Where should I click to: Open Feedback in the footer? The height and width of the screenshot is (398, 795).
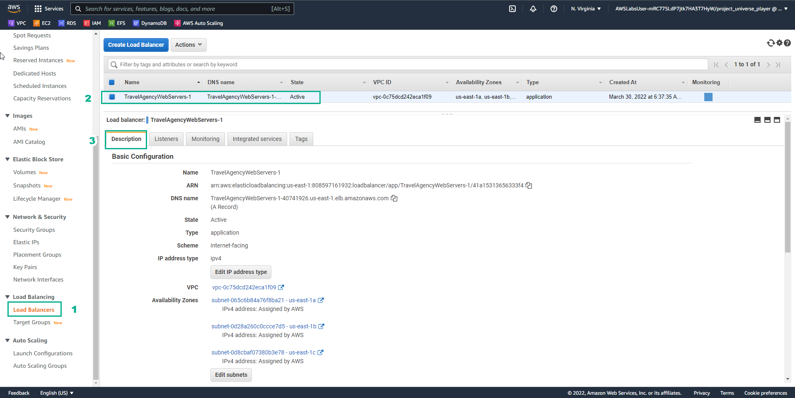19,393
